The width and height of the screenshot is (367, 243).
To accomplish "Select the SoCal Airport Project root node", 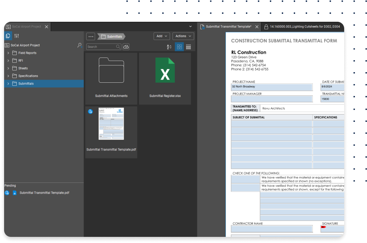I will coord(25,45).
